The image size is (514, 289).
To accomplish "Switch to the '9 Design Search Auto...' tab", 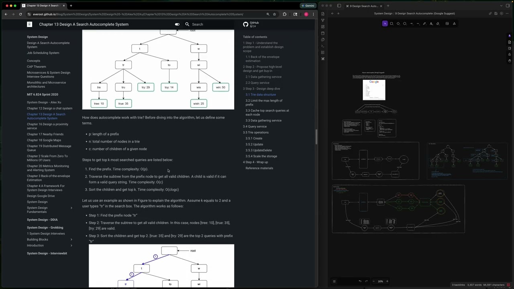I will [364, 6].
